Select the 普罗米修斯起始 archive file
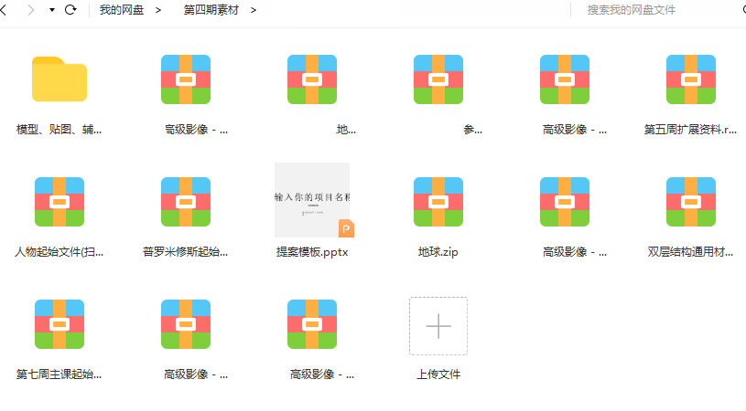746x411 pixels. (x=186, y=202)
